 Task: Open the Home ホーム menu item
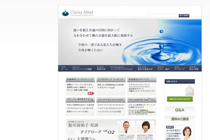tap(64, 68)
